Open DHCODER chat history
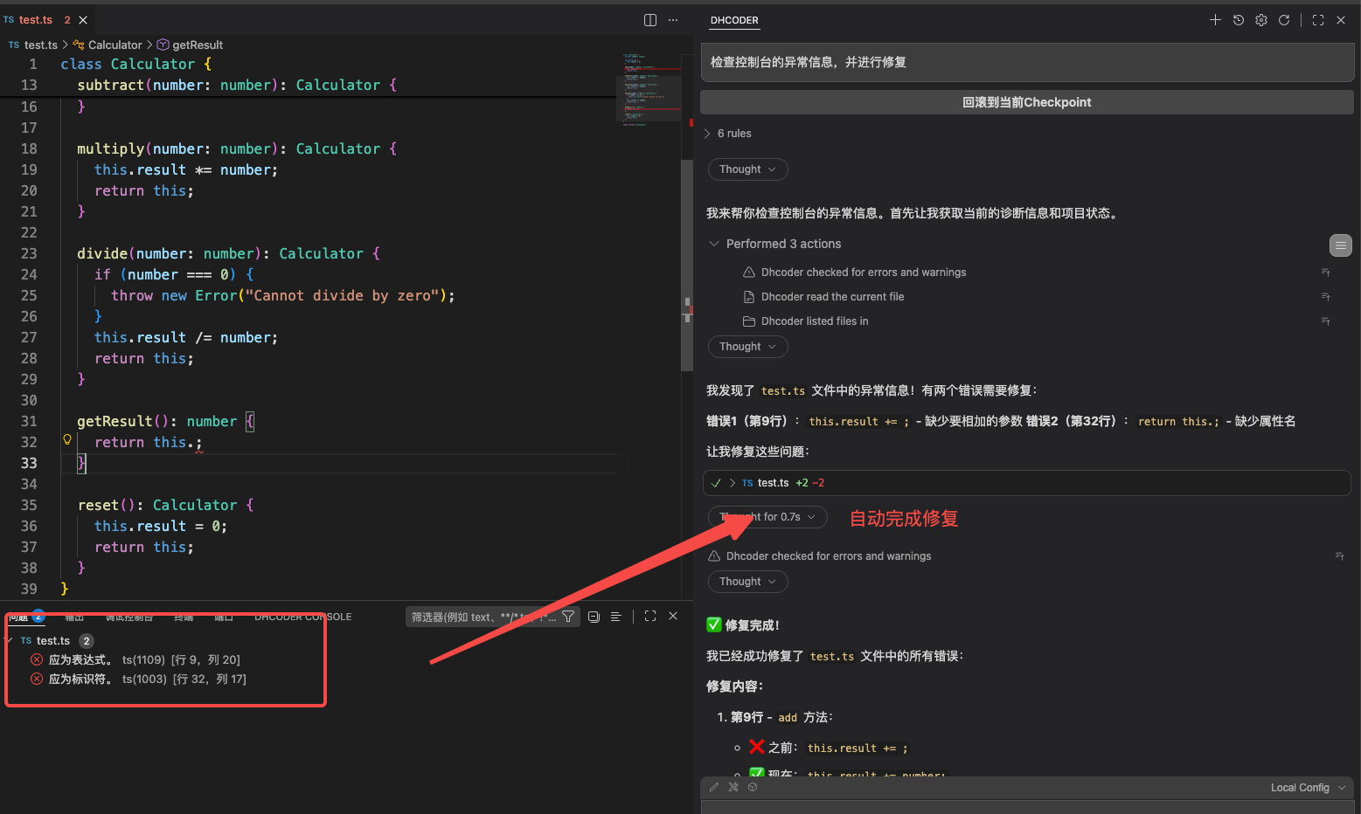Screen dimensions: 1361x814 pos(1239,20)
